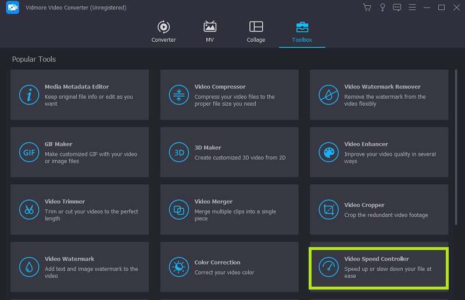Select the Video Watermark Remover icon
The height and width of the screenshot is (300, 465).
point(328,95)
